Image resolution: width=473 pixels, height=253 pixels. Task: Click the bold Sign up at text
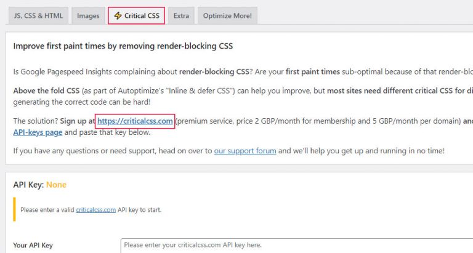coord(78,121)
